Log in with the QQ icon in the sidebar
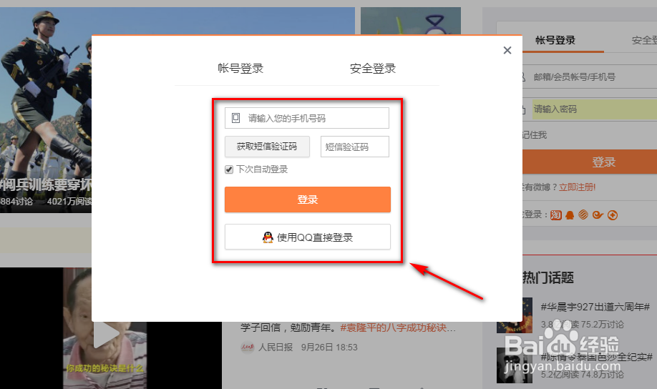 pos(570,215)
